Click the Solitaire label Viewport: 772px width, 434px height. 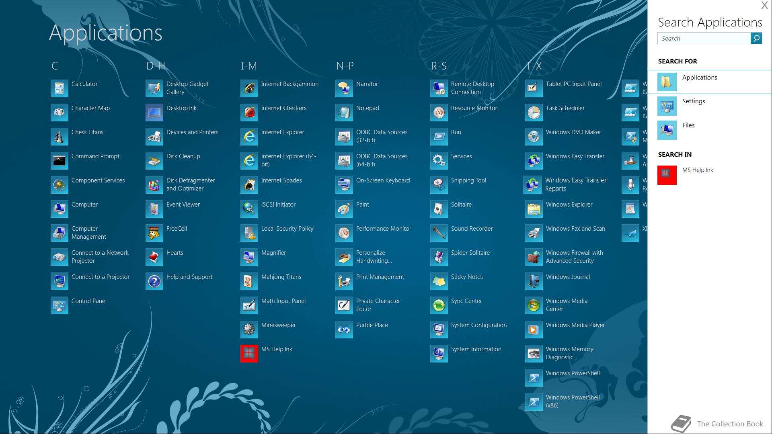click(461, 205)
